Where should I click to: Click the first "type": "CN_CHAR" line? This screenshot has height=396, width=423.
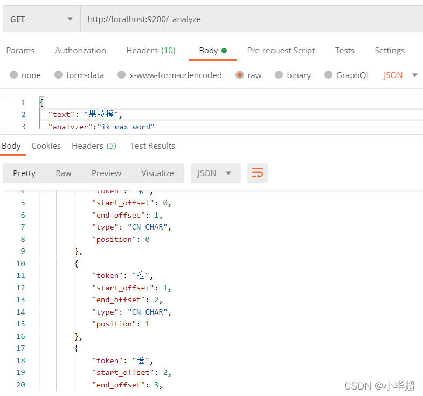click(x=131, y=227)
